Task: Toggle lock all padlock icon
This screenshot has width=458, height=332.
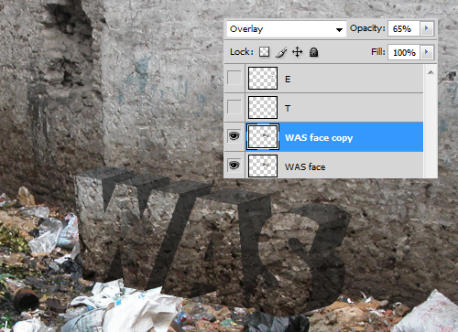Action: [313, 52]
